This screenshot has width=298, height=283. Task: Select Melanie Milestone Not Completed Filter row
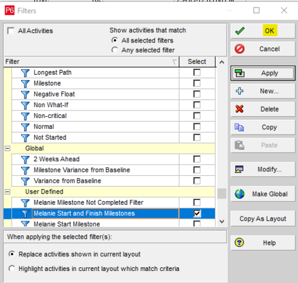pos(113,202)
